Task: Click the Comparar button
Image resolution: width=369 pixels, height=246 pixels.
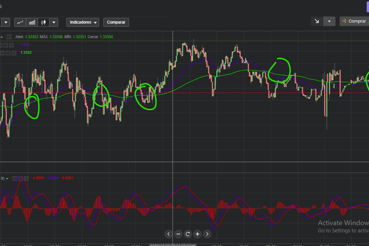Action: (116, 23)
